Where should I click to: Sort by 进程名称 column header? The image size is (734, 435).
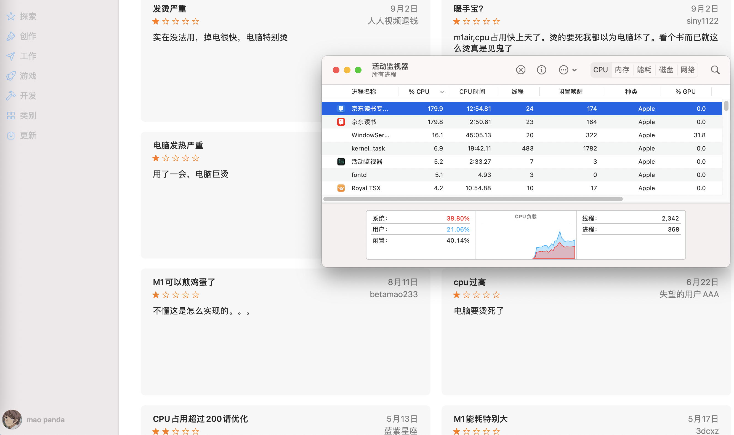[x=364, y=92]
